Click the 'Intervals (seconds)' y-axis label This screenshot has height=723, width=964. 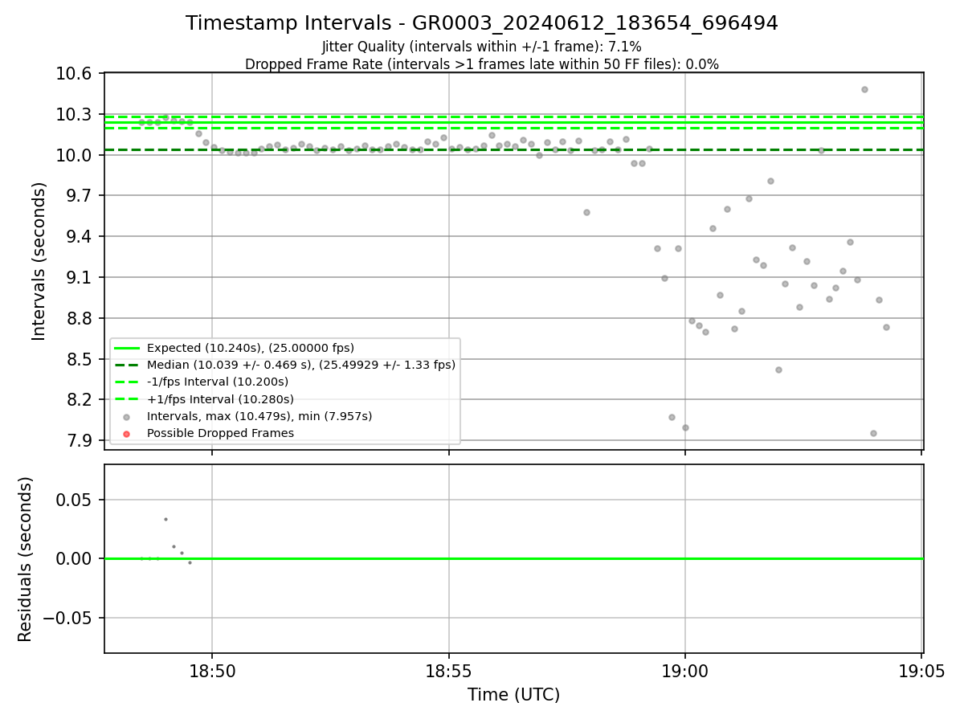(x=39, y=261)
